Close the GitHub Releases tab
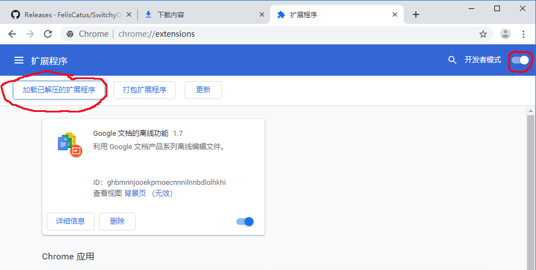 coord(129,14)
